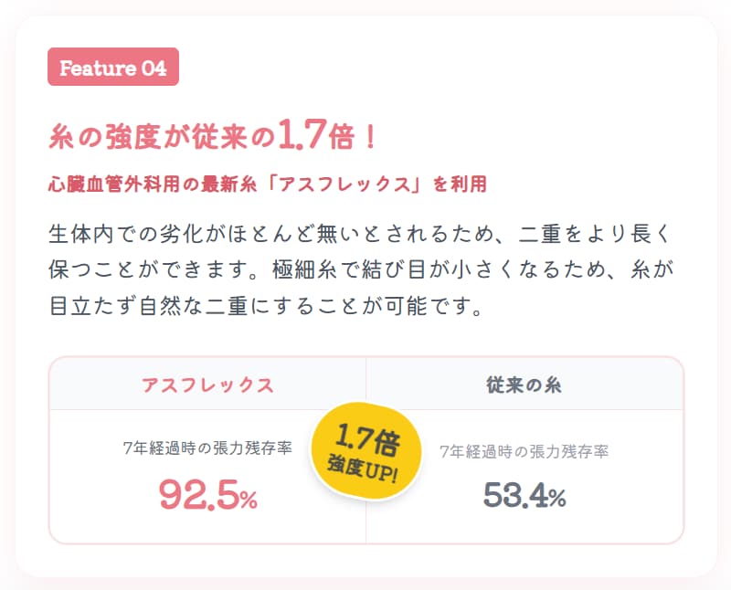This screenshot has height=590, width=731.
Task: Select the subheading starting with 心臓血管外科用
Action: pos(267,184)
